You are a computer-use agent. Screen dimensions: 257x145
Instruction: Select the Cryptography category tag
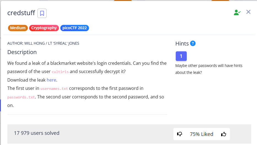(44, 28)
